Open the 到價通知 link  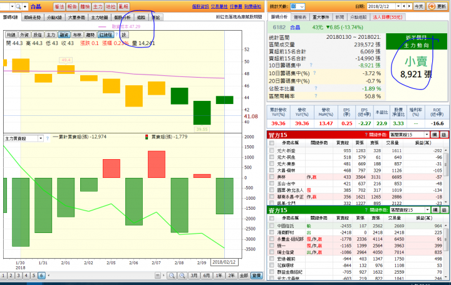click(x=252, y=6)
